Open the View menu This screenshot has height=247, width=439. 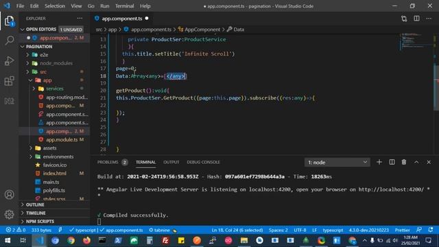[76, 6]
